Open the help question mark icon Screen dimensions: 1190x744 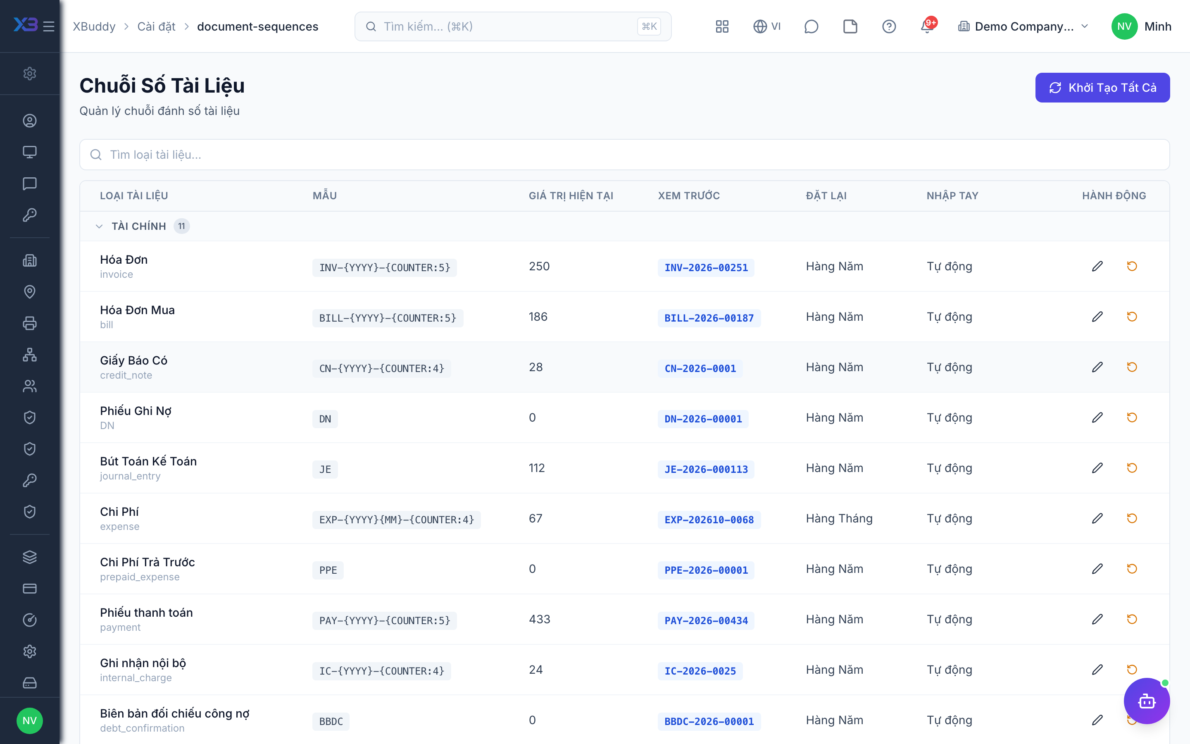(x=888, y=26)
